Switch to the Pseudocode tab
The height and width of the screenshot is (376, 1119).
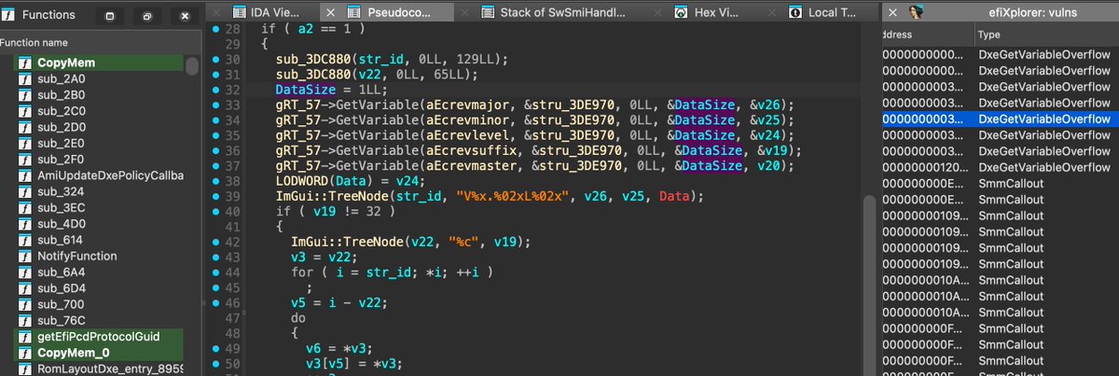pyautogui.click(x=386, y=12)
